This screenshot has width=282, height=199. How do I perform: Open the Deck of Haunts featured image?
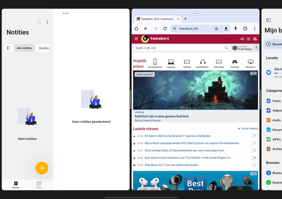[x=196, y=90]
